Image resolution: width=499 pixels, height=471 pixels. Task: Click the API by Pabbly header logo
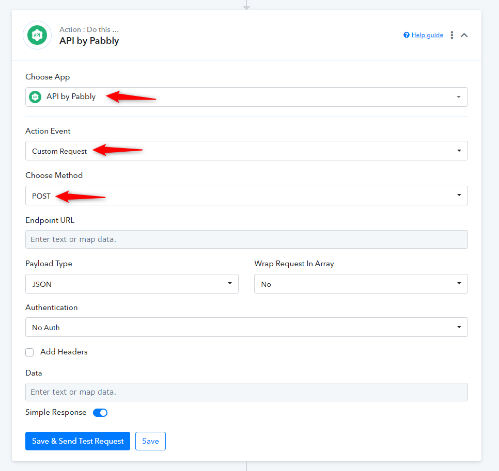37,35
